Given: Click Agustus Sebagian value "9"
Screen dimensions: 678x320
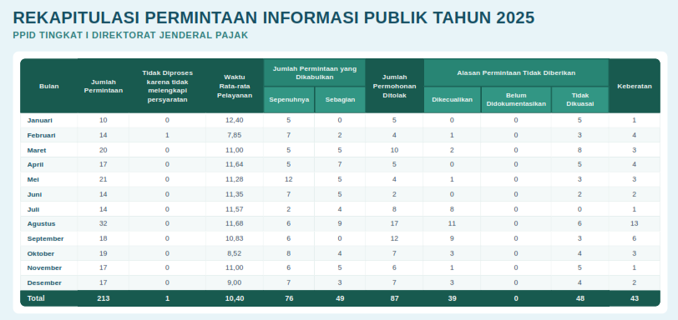Looking at the screenshot, I should (340, 224).
